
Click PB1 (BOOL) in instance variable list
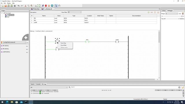click(x=6, y=46)
